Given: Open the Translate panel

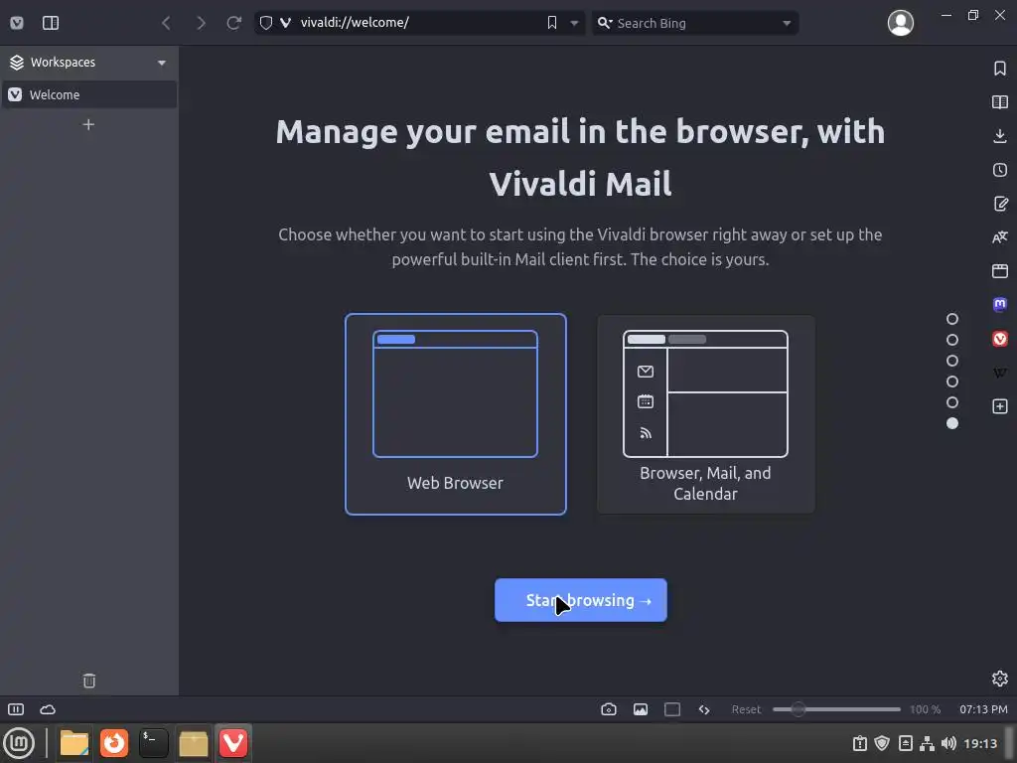Looking at the screenshot, I should coord(999,236).
